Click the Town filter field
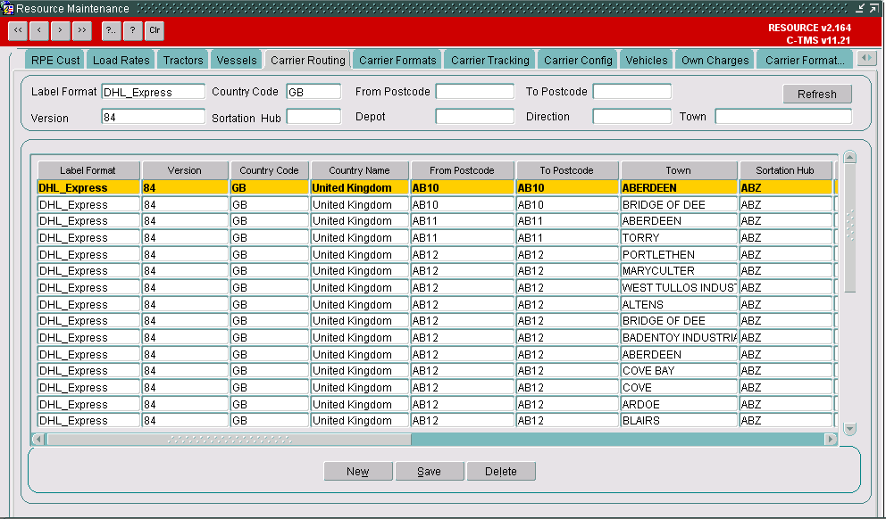Viewport: 886px width, 519px height. pos(783,116)
